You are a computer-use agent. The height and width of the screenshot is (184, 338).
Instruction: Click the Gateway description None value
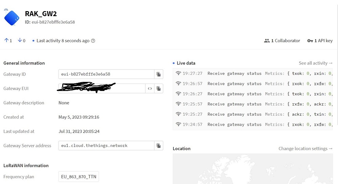(64, 103)
